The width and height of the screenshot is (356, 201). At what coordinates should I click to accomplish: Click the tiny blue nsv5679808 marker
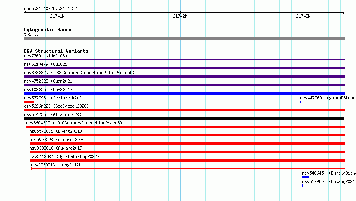click(303, 185)
